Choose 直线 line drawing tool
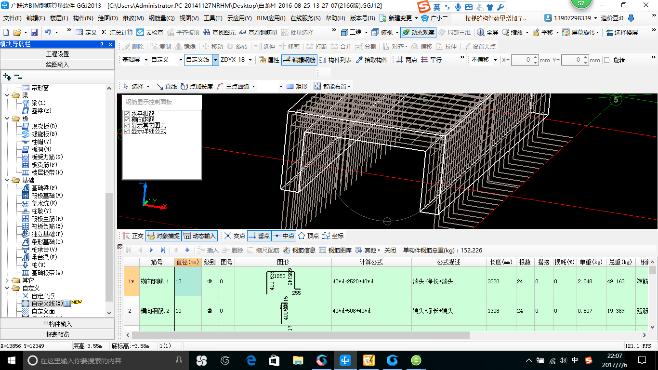Image resolution: width=658 pixels, height=370 pixels. pyautogui.click(x=167, y=86)
